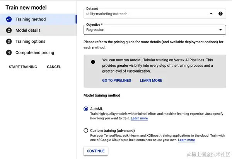Click the step 3 number icon
The image size is (232, 159).
[9, 42]
